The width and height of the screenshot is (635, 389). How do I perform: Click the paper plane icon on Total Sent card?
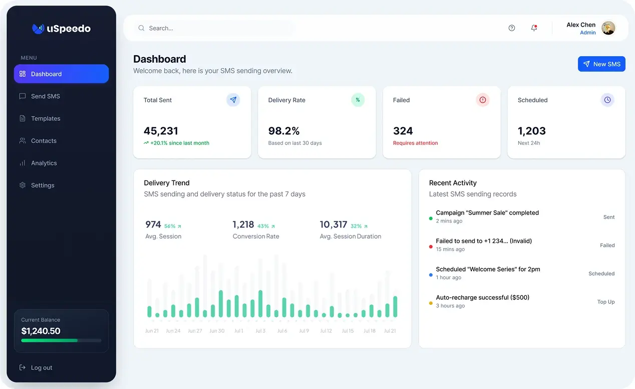point(233,100)
